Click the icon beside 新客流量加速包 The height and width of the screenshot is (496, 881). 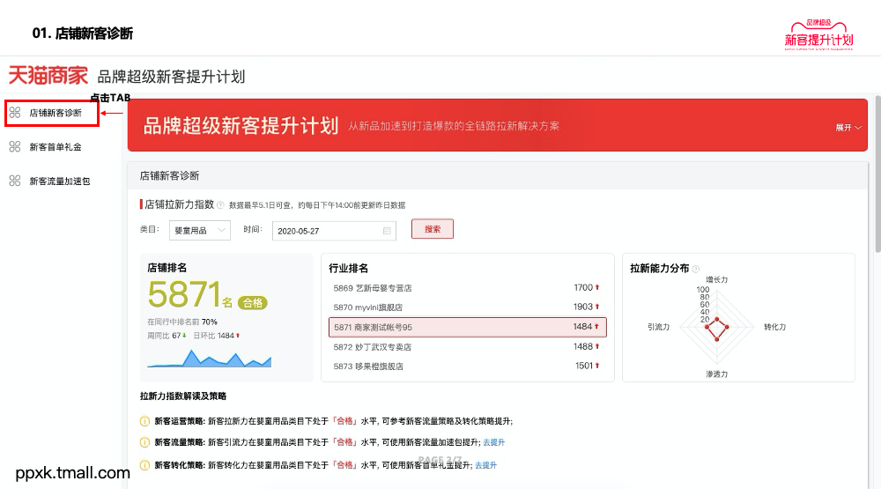click(15, 181)
